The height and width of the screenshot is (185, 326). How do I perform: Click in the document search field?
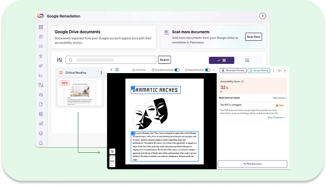(111, 60)
